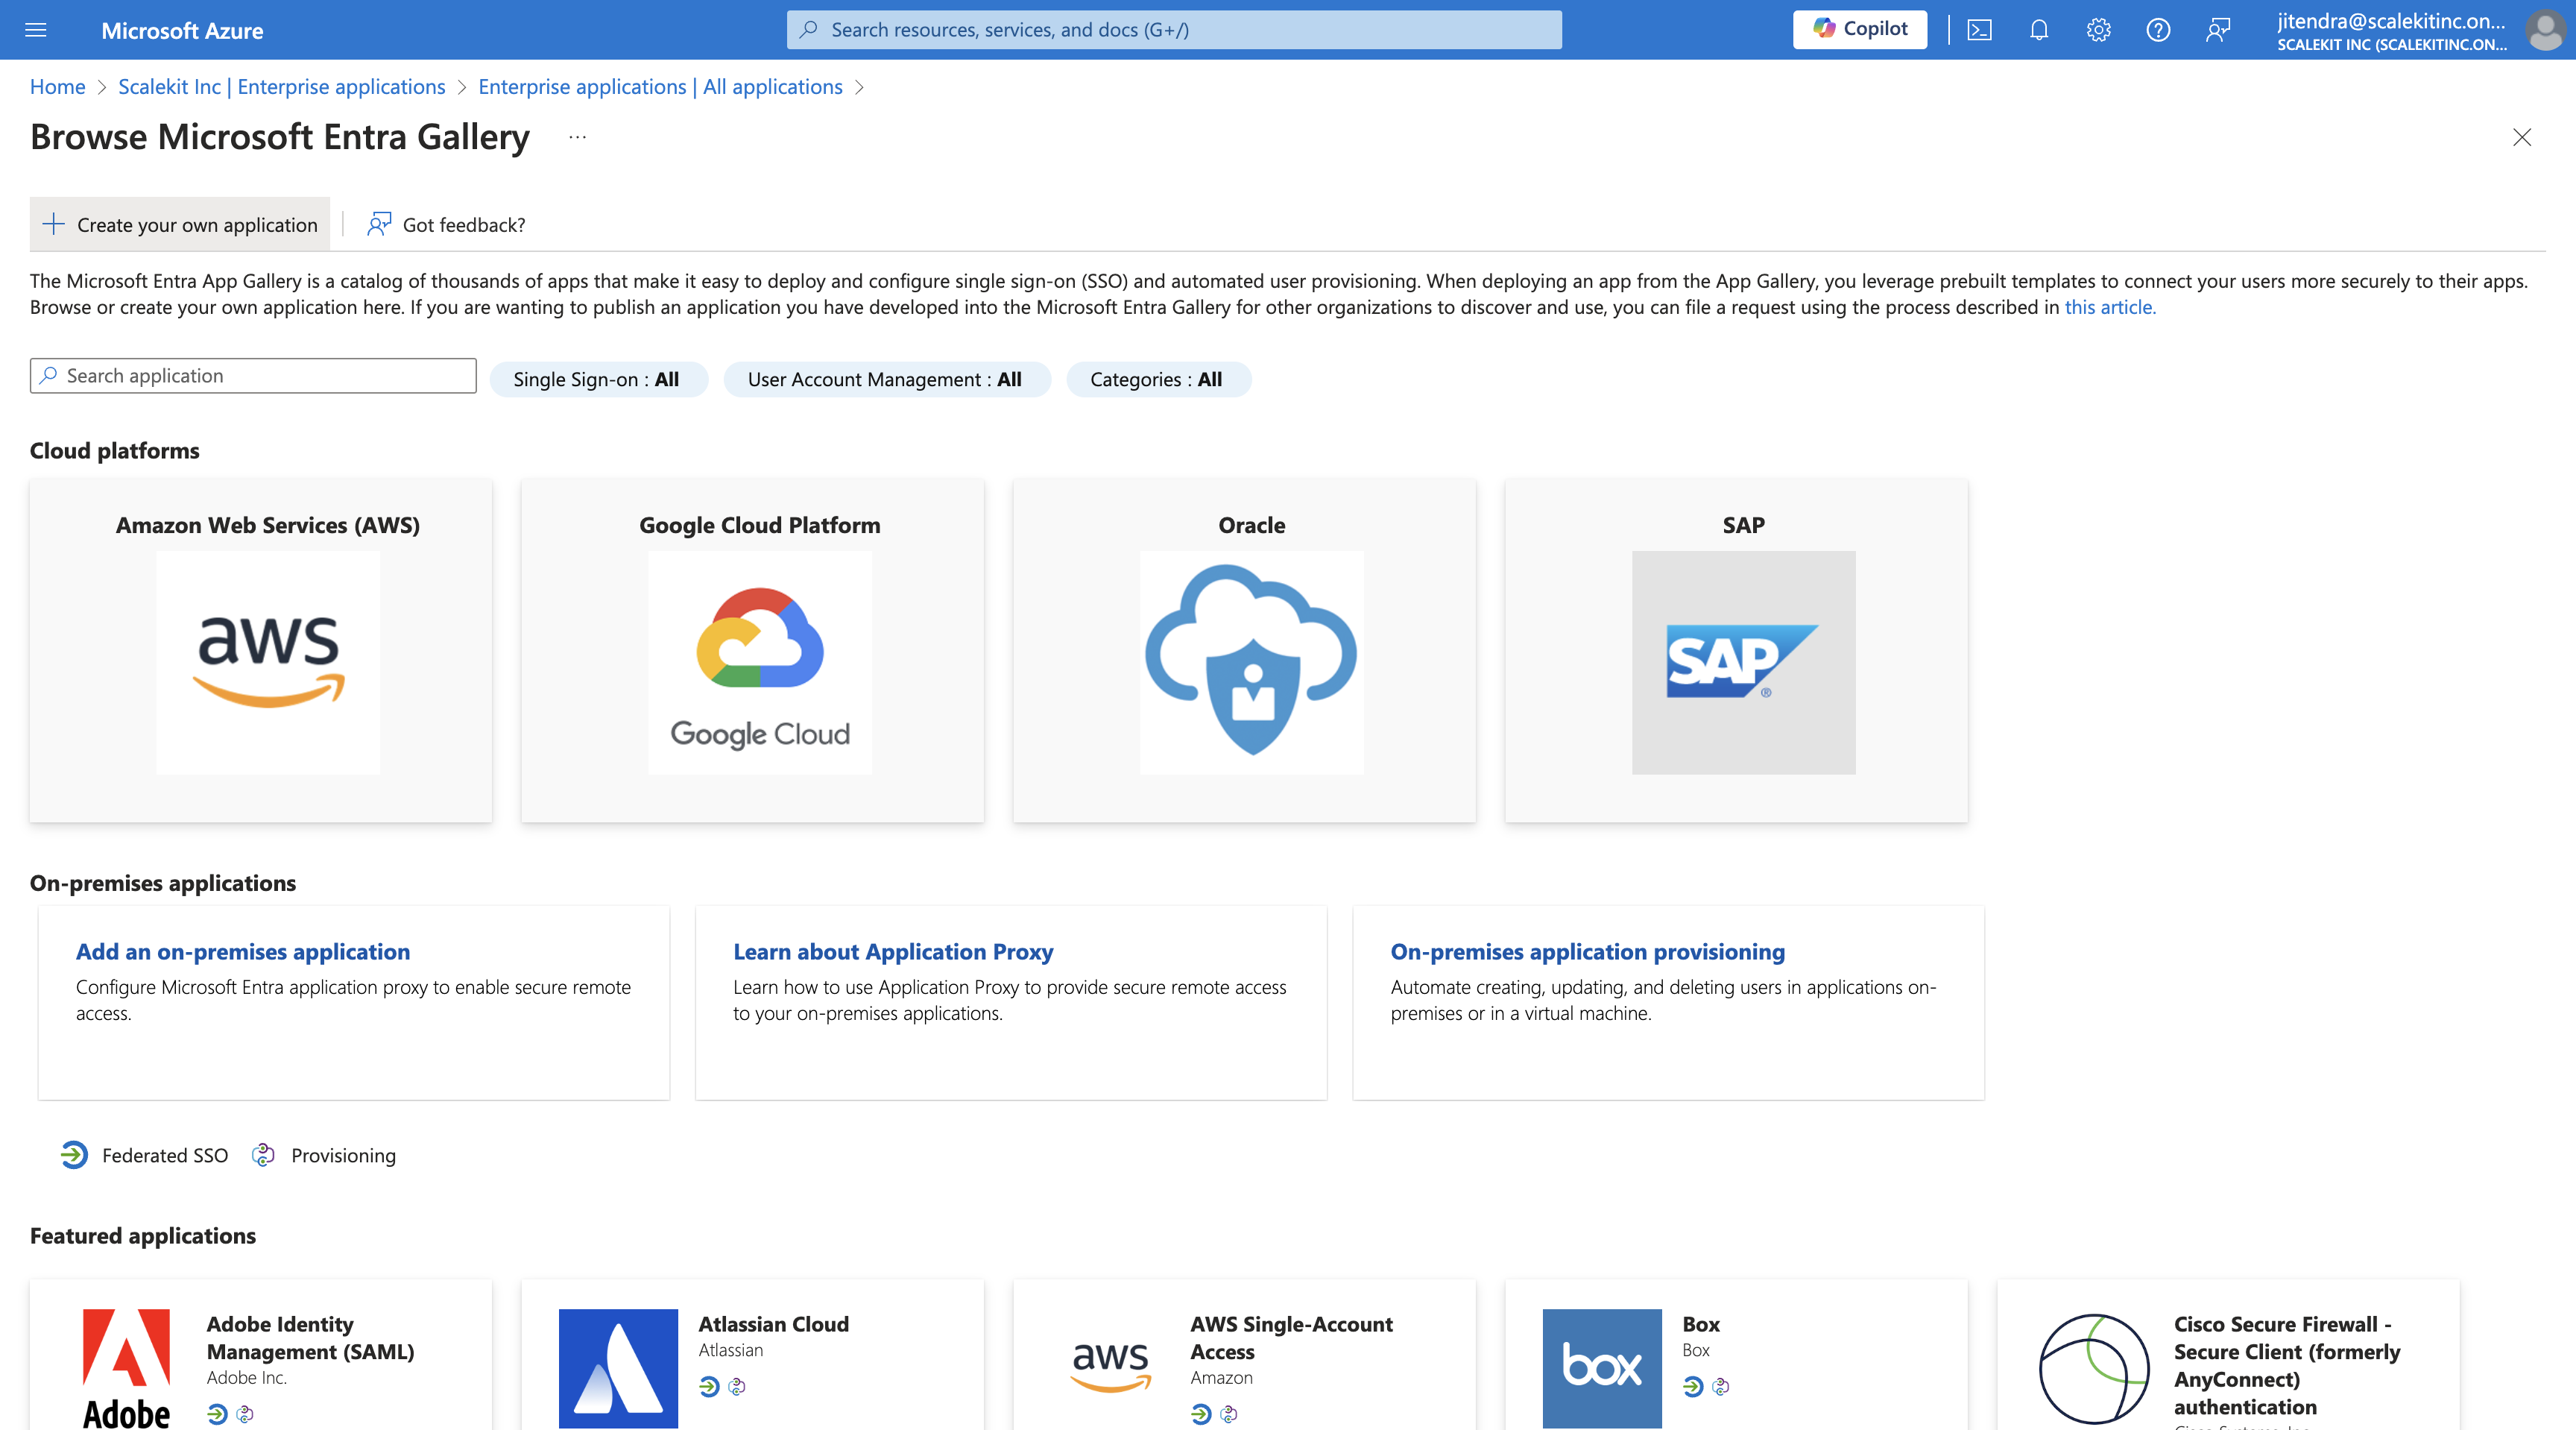2576x1430 pixels.
Task: Open Learn about Application Proxy
Action: click(893, 952)
